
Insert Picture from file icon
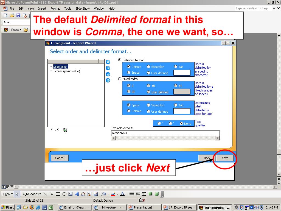(x=96, y=194)
